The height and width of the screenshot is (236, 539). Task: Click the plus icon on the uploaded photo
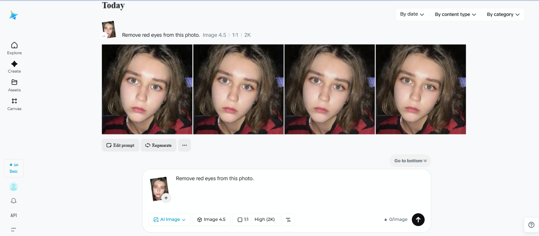166,198
